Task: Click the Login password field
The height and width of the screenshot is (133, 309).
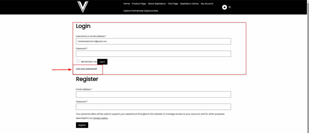Action: click(153, 54)
